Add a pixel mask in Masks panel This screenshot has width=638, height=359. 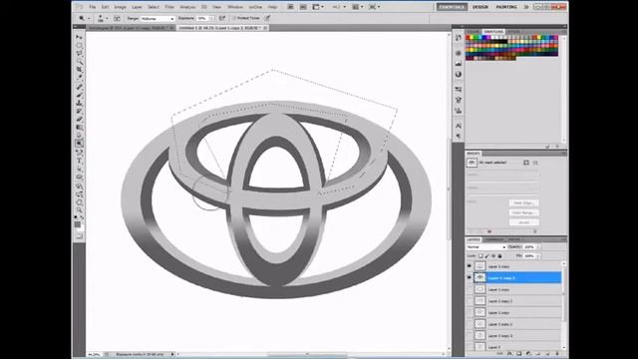point(526,163)
